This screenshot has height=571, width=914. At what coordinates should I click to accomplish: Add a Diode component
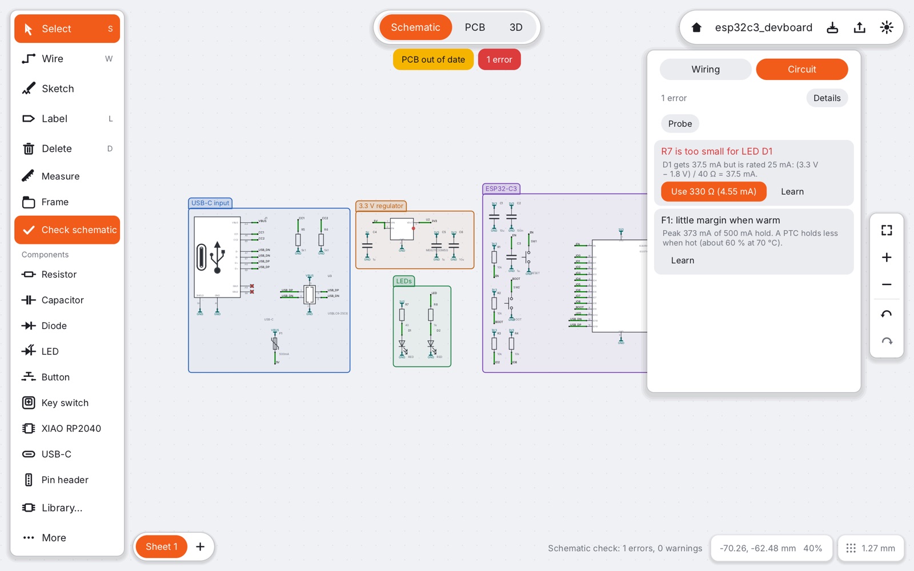tap(67, 325)
